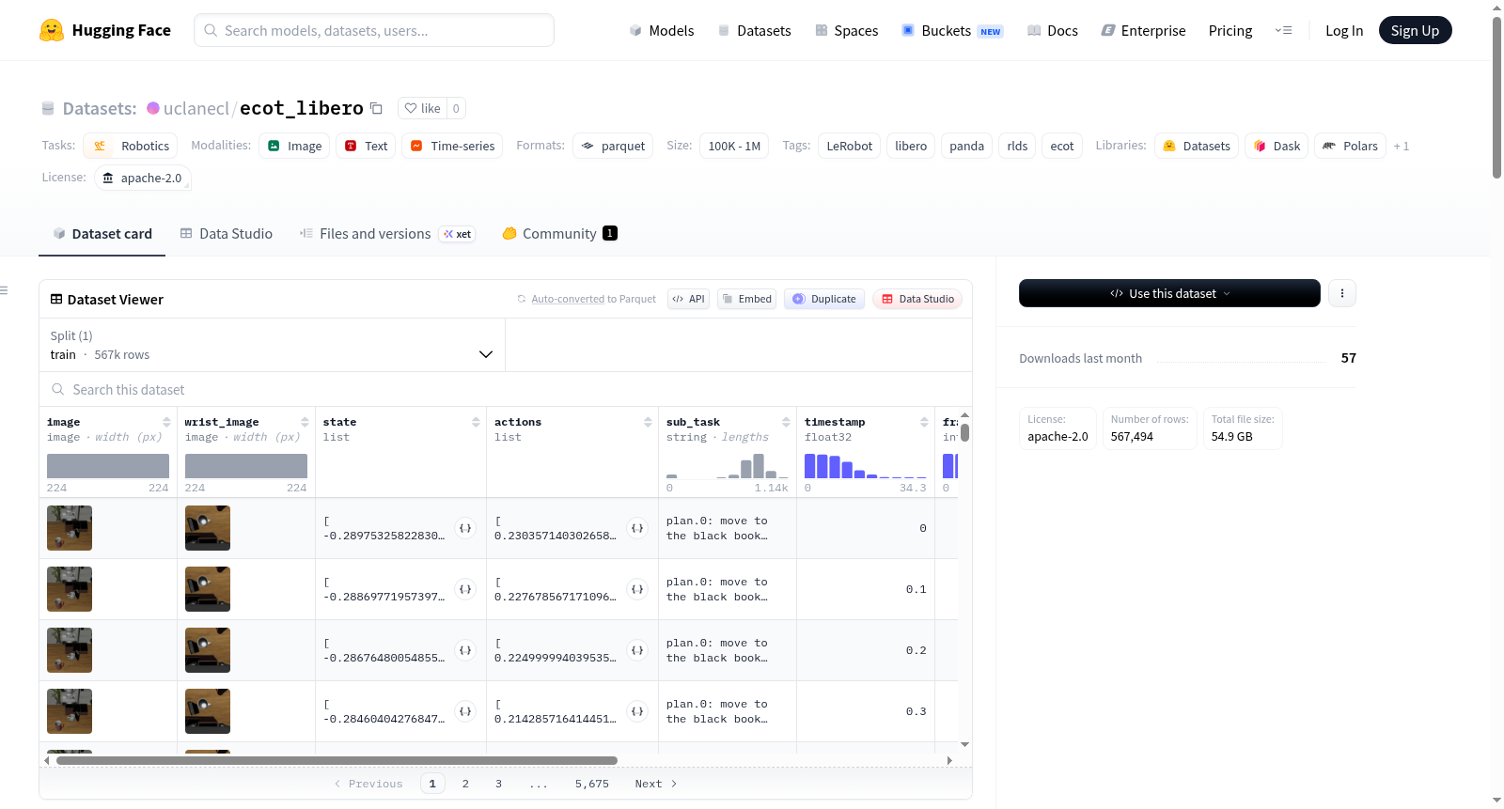This screenshot has width=1504, height=809.
Task: Expand state cell in the first data row
Action: (465, 528)
